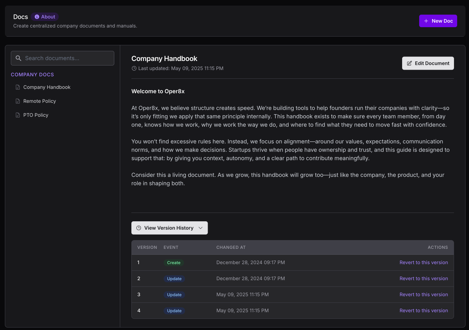Click the PTO Policy file icon
Screen dimensions: 469x330
(x=18, y=115)
